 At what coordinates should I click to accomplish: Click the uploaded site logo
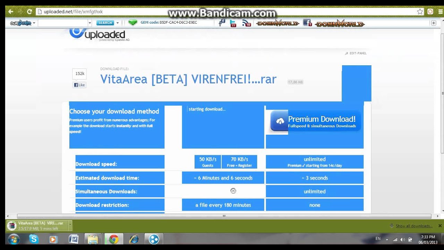coord(99,35)
